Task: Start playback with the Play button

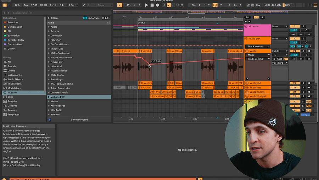Action: [x=146, y=5]
